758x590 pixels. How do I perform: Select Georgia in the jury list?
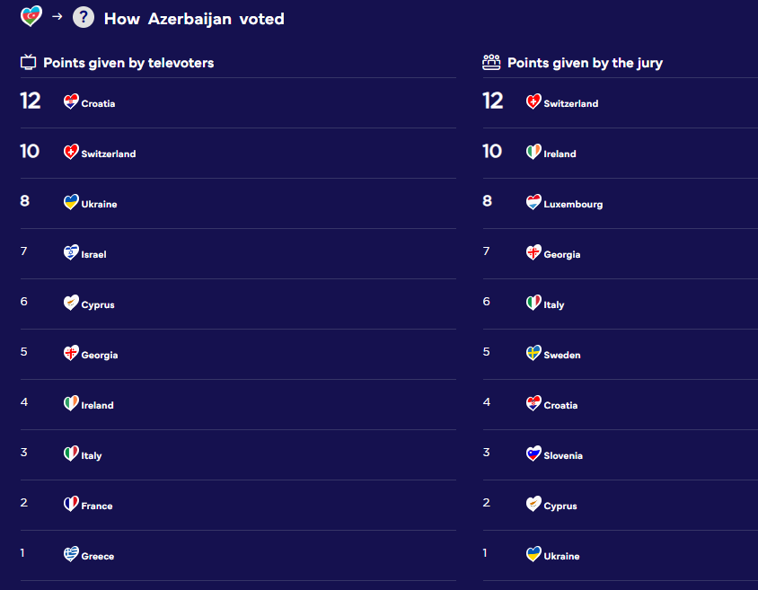tap(561, 254)
